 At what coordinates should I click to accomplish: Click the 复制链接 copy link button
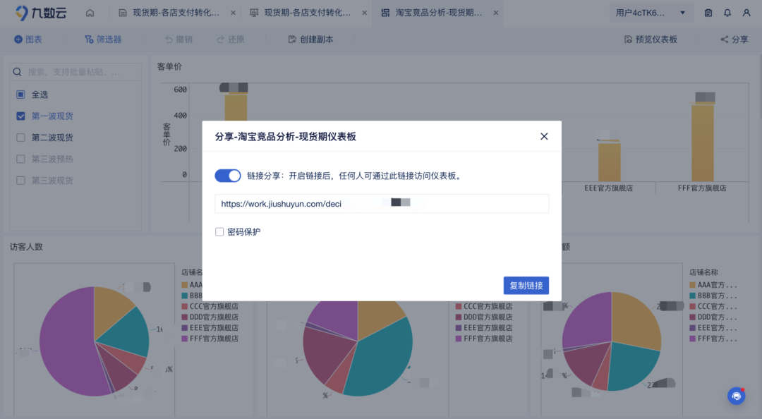(526, 286)
